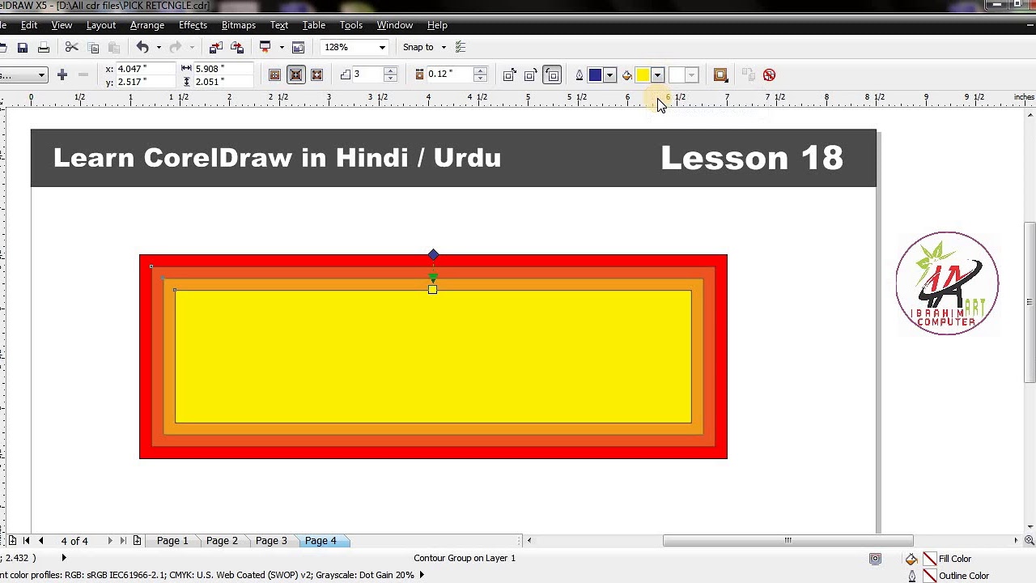
Task: Click the contour outline pen icon
Action: [x=579, y=75]
